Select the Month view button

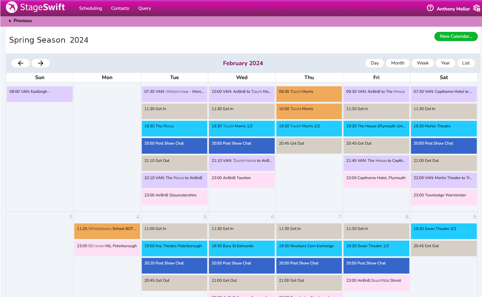click(398, 63)
